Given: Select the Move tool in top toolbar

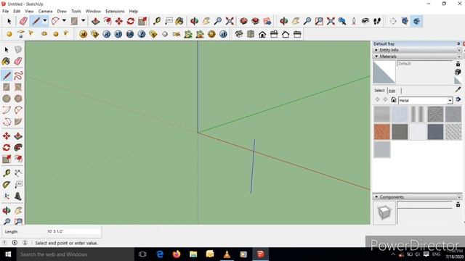Looking at the screenshot, I should [119, 21].
